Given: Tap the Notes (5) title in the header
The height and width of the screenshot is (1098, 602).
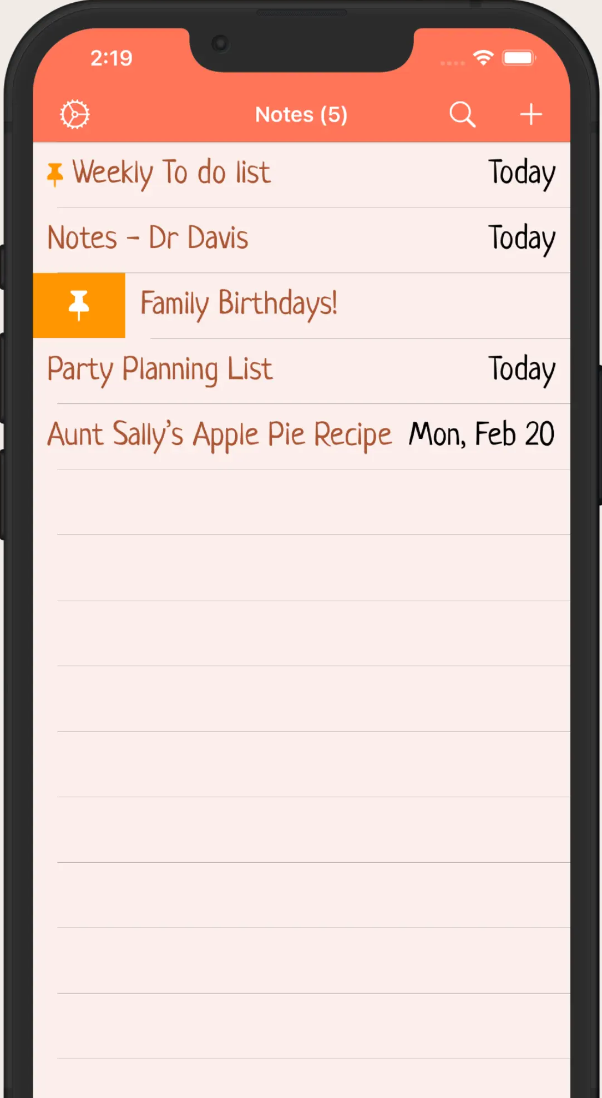Looking at the screenshot, I should pos(301,114).
